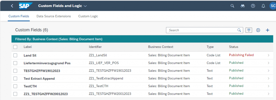276x100 pixels.
Task: Select the TestCTH label
Action: [x=30, y=86]
